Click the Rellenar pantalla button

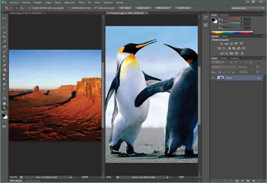coord(163,8)
